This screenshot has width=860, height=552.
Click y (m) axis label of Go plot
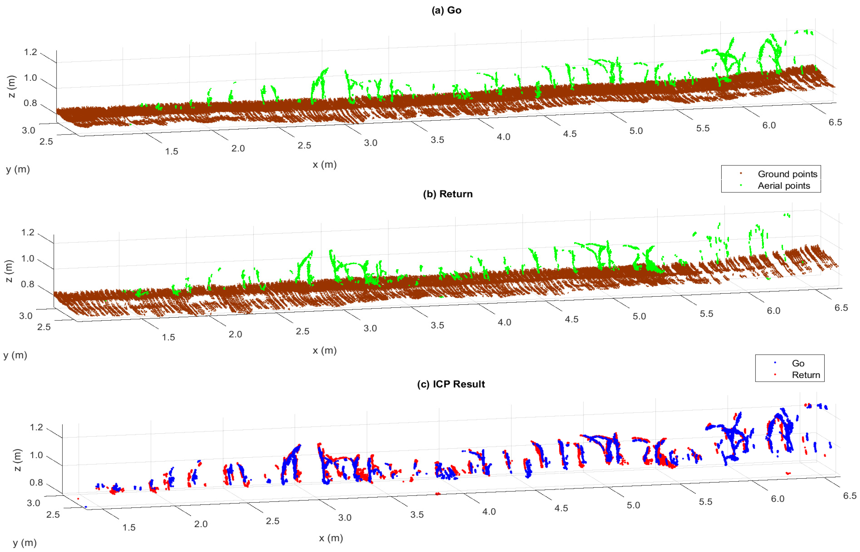18,169
